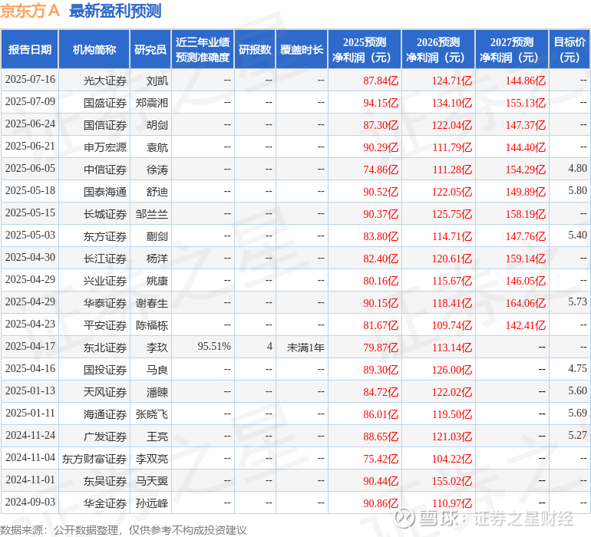
Task: Click the 机构简称 column header
Action: (94, 49)
